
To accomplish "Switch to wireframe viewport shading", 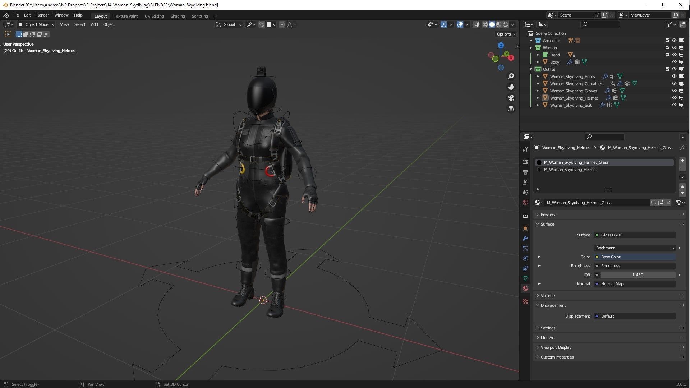I will tap(485, 24).
